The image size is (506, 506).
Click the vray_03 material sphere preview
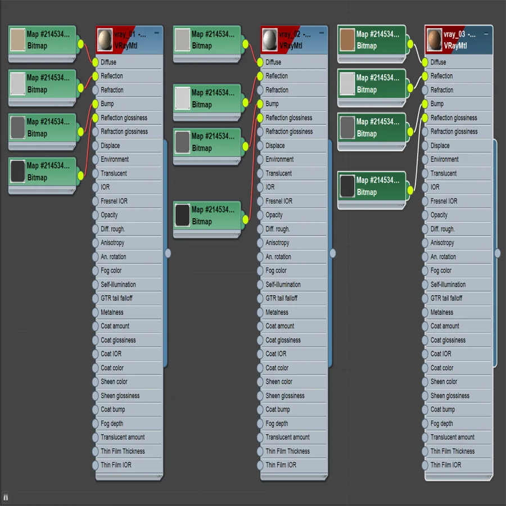click(x=435, y=40)
